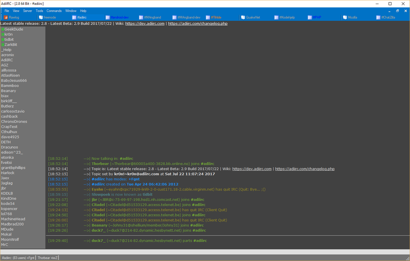
Task: Switch to the #Tildie channel tab
Action: pyautogui.click(x=216, y=18)
